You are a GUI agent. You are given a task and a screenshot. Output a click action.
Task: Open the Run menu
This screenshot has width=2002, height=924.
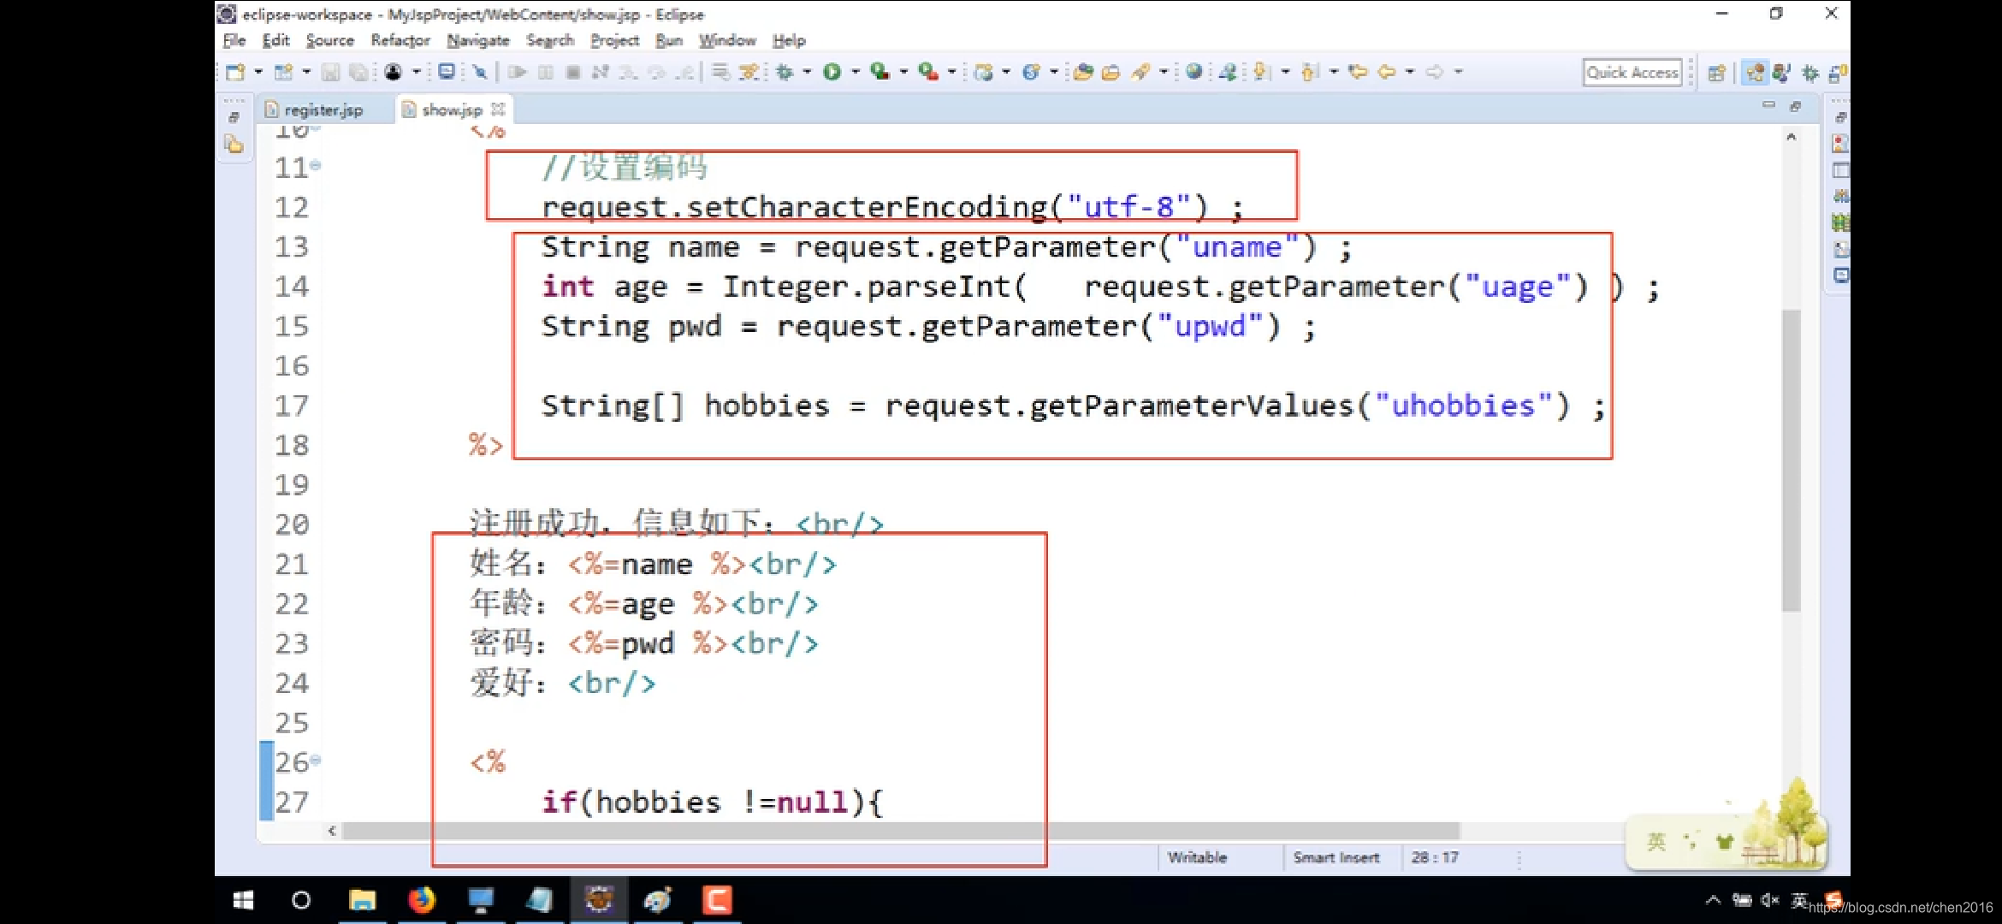pos(669,40)
